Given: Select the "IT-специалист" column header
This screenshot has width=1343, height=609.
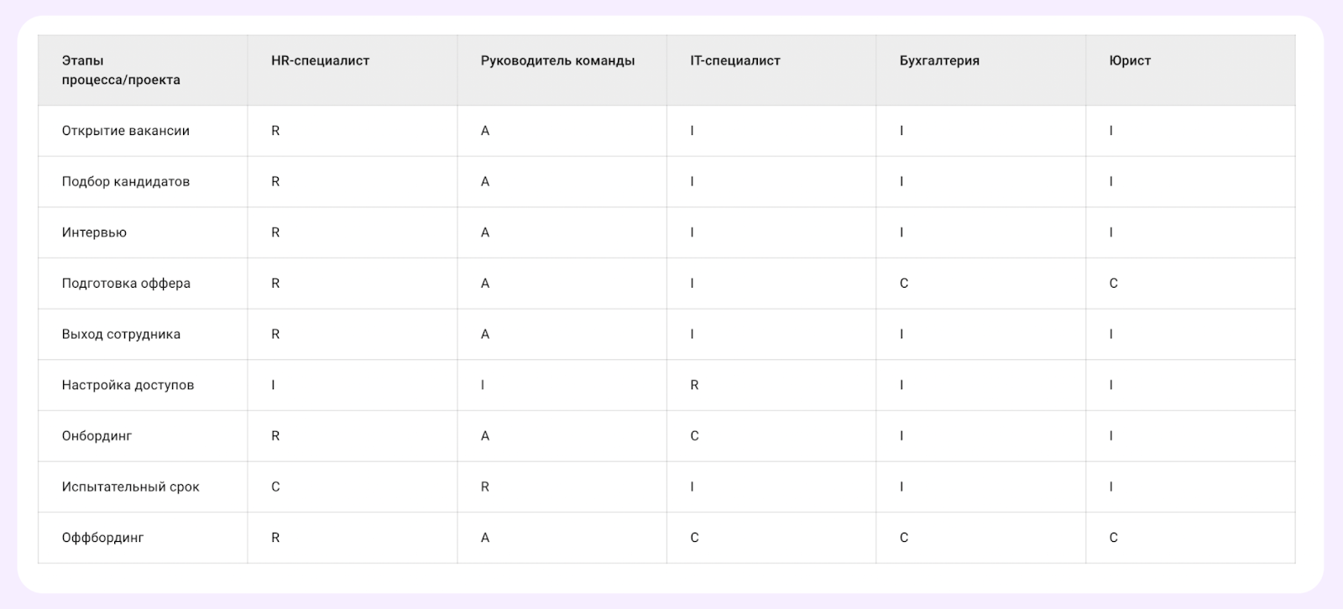Looking at the screenshot, I should pos(734,61).
